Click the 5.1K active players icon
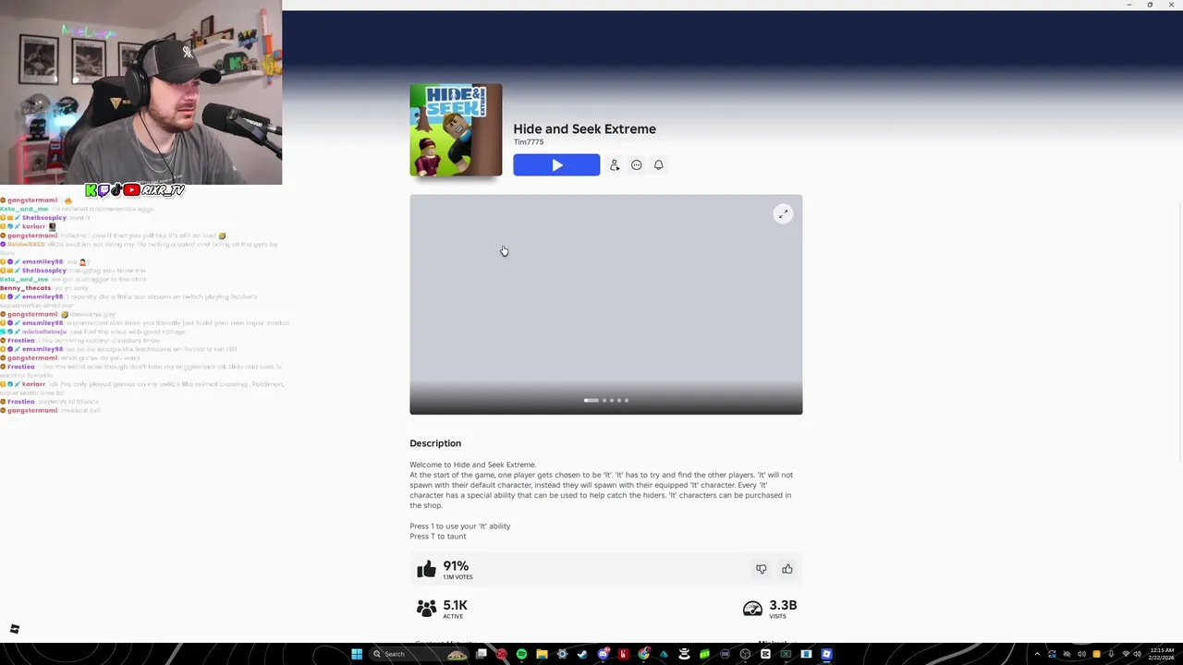The height and width of the screenshot is (665, 1183). pyautogui.click(x=426, y=608)
